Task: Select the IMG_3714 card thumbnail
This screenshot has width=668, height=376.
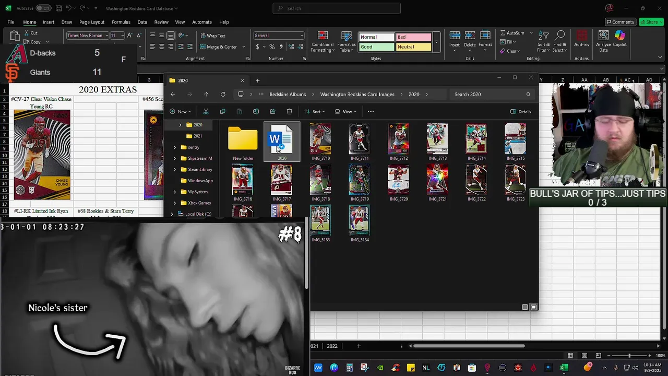Action: click(x=476, y=142)
